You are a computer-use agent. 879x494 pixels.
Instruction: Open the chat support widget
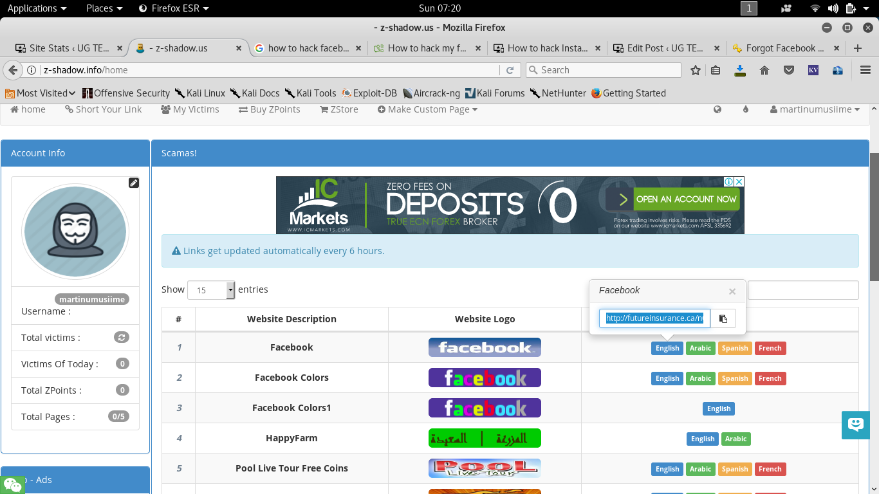(856, 425)
